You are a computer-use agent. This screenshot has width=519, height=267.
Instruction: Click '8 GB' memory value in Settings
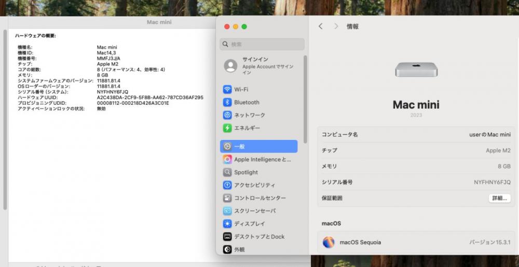click(504, 166)
